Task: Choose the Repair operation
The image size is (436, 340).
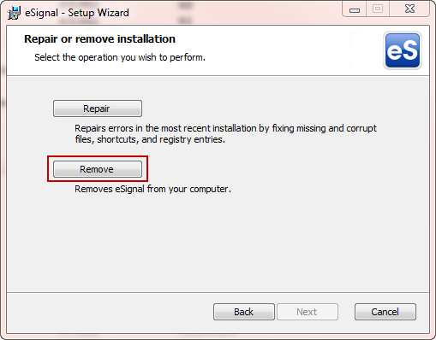Action: tap(98, 108)
